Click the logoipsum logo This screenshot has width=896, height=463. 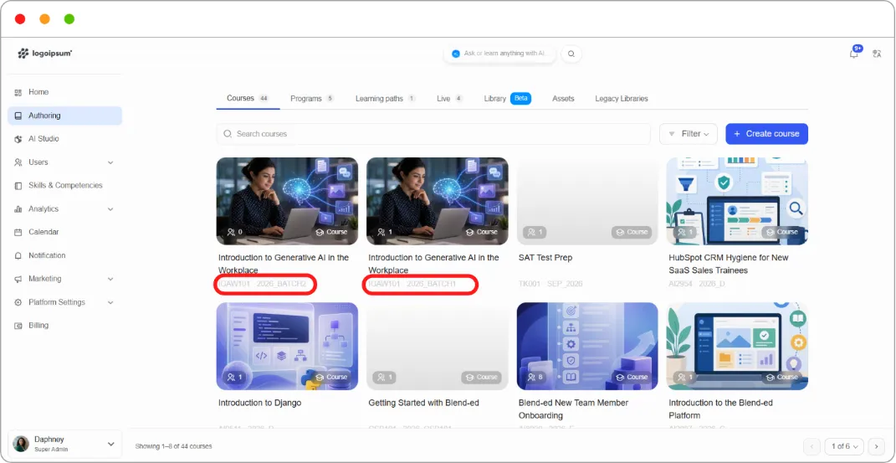44,54
